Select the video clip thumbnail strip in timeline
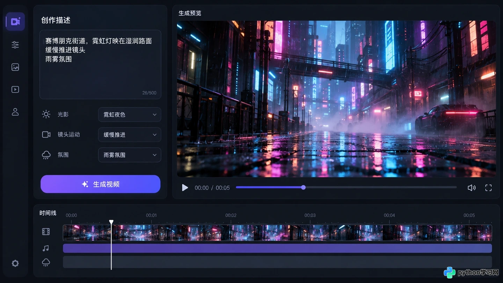Screen dimensions: 503x283 coord(277,233)
